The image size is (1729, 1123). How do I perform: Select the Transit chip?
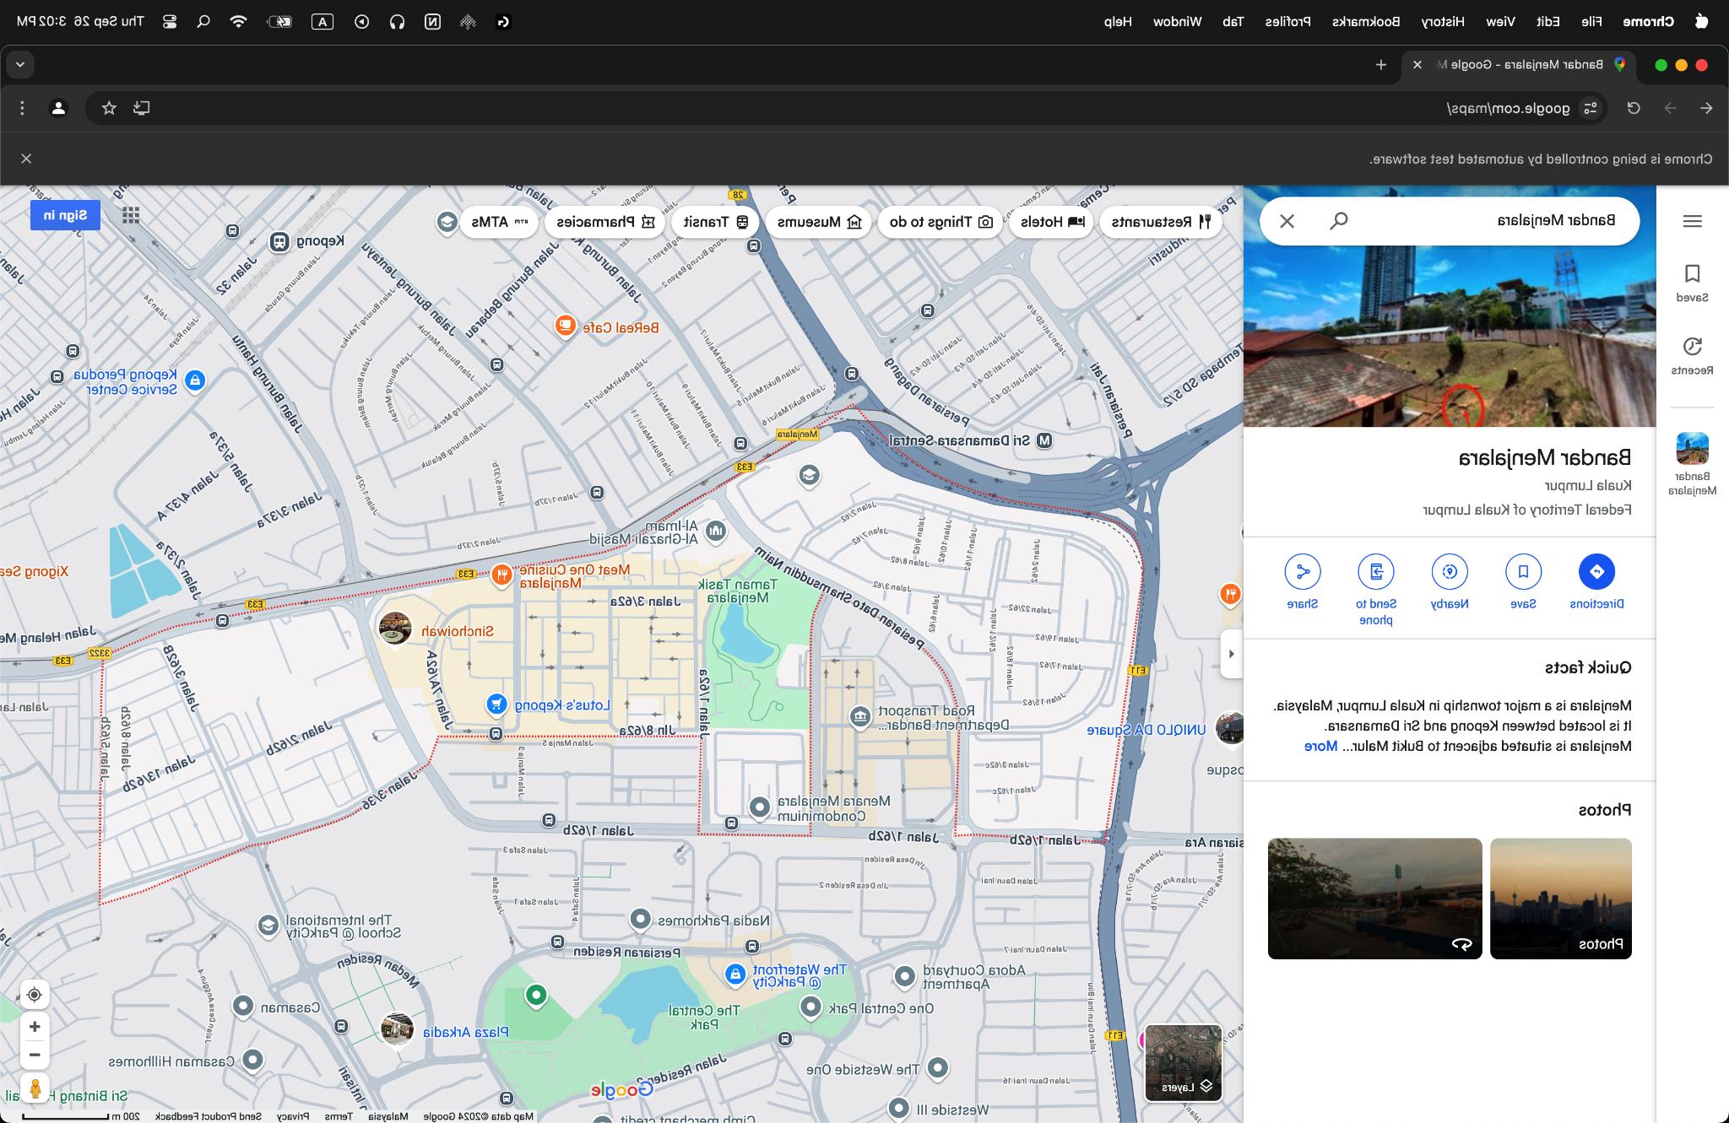(x=715, y=222)
